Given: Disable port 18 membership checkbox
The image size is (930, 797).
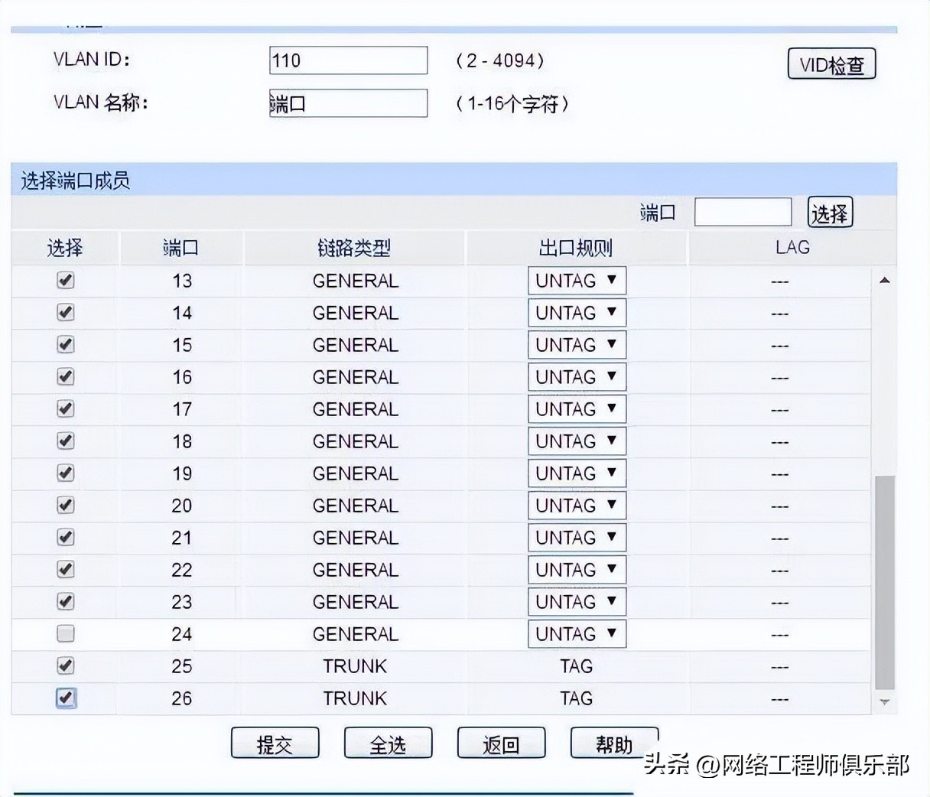Looking at the screenshot, I should tap(65, 441).
